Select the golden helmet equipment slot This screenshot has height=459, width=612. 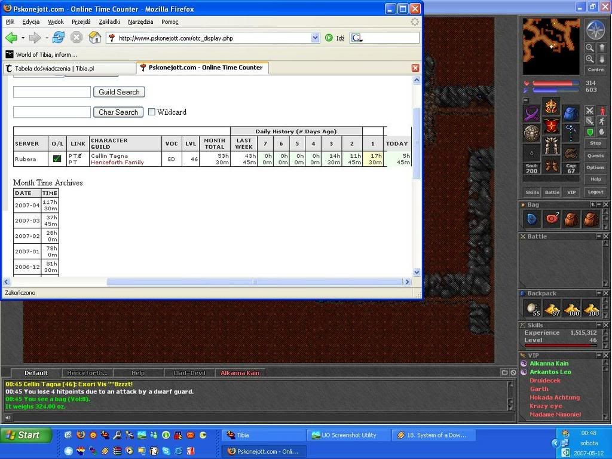tap(551, 106)
